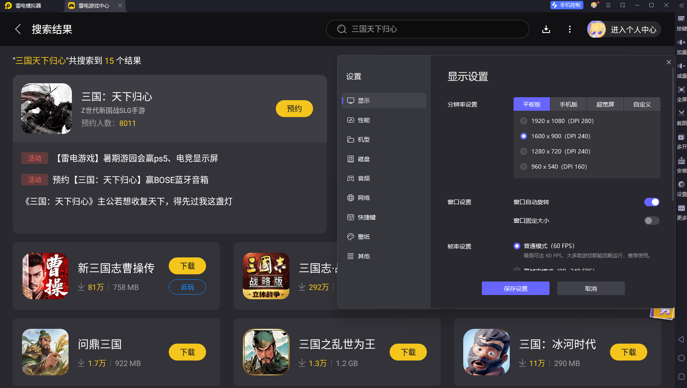This screenshot has width=687, height=388.
Task: Close the 雷电游戏中心 tab
Action: (x=120, y=5)
